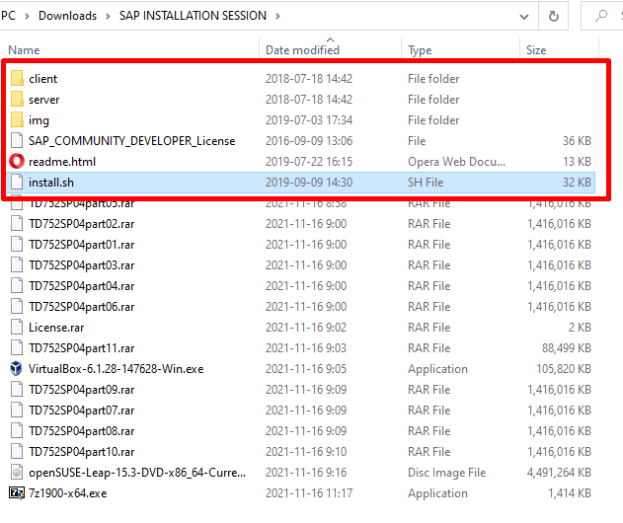This screenshot has width=623, height=523.
Task: Expand chevron after SAP INSTALLATION SESSION
Action: [x=277, y=16]
